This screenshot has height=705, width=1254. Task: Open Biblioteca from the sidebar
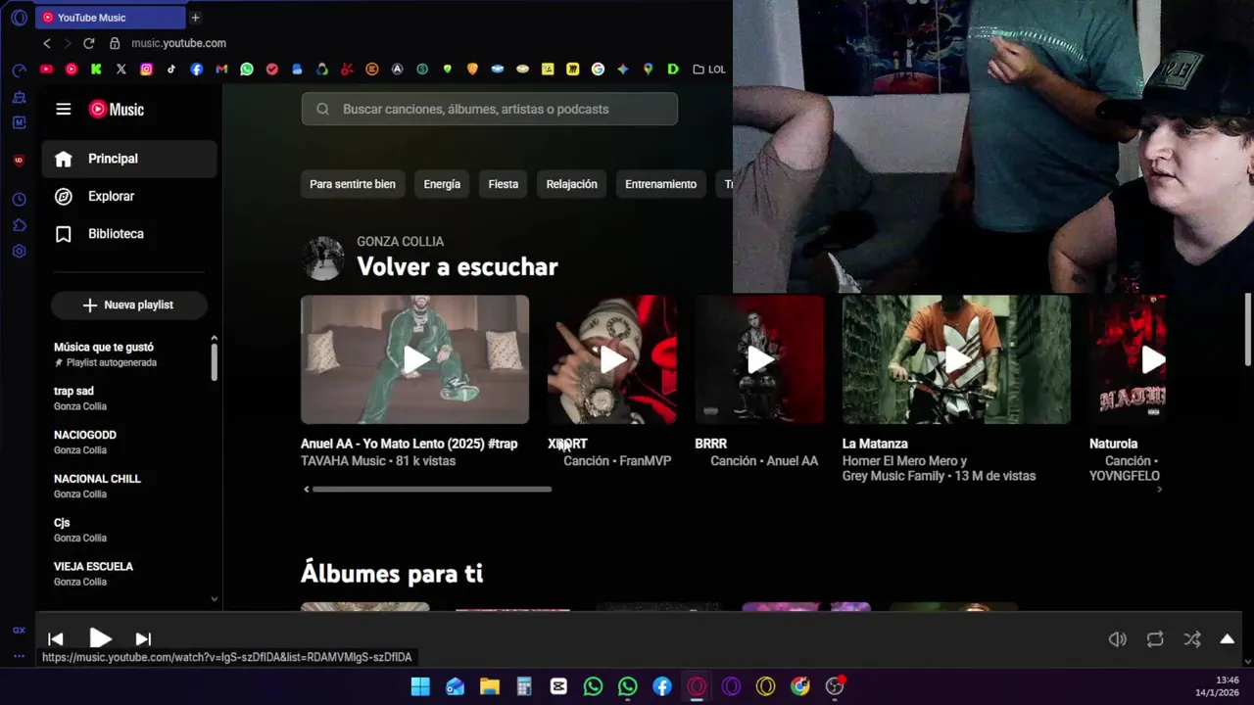coord(129,234)
